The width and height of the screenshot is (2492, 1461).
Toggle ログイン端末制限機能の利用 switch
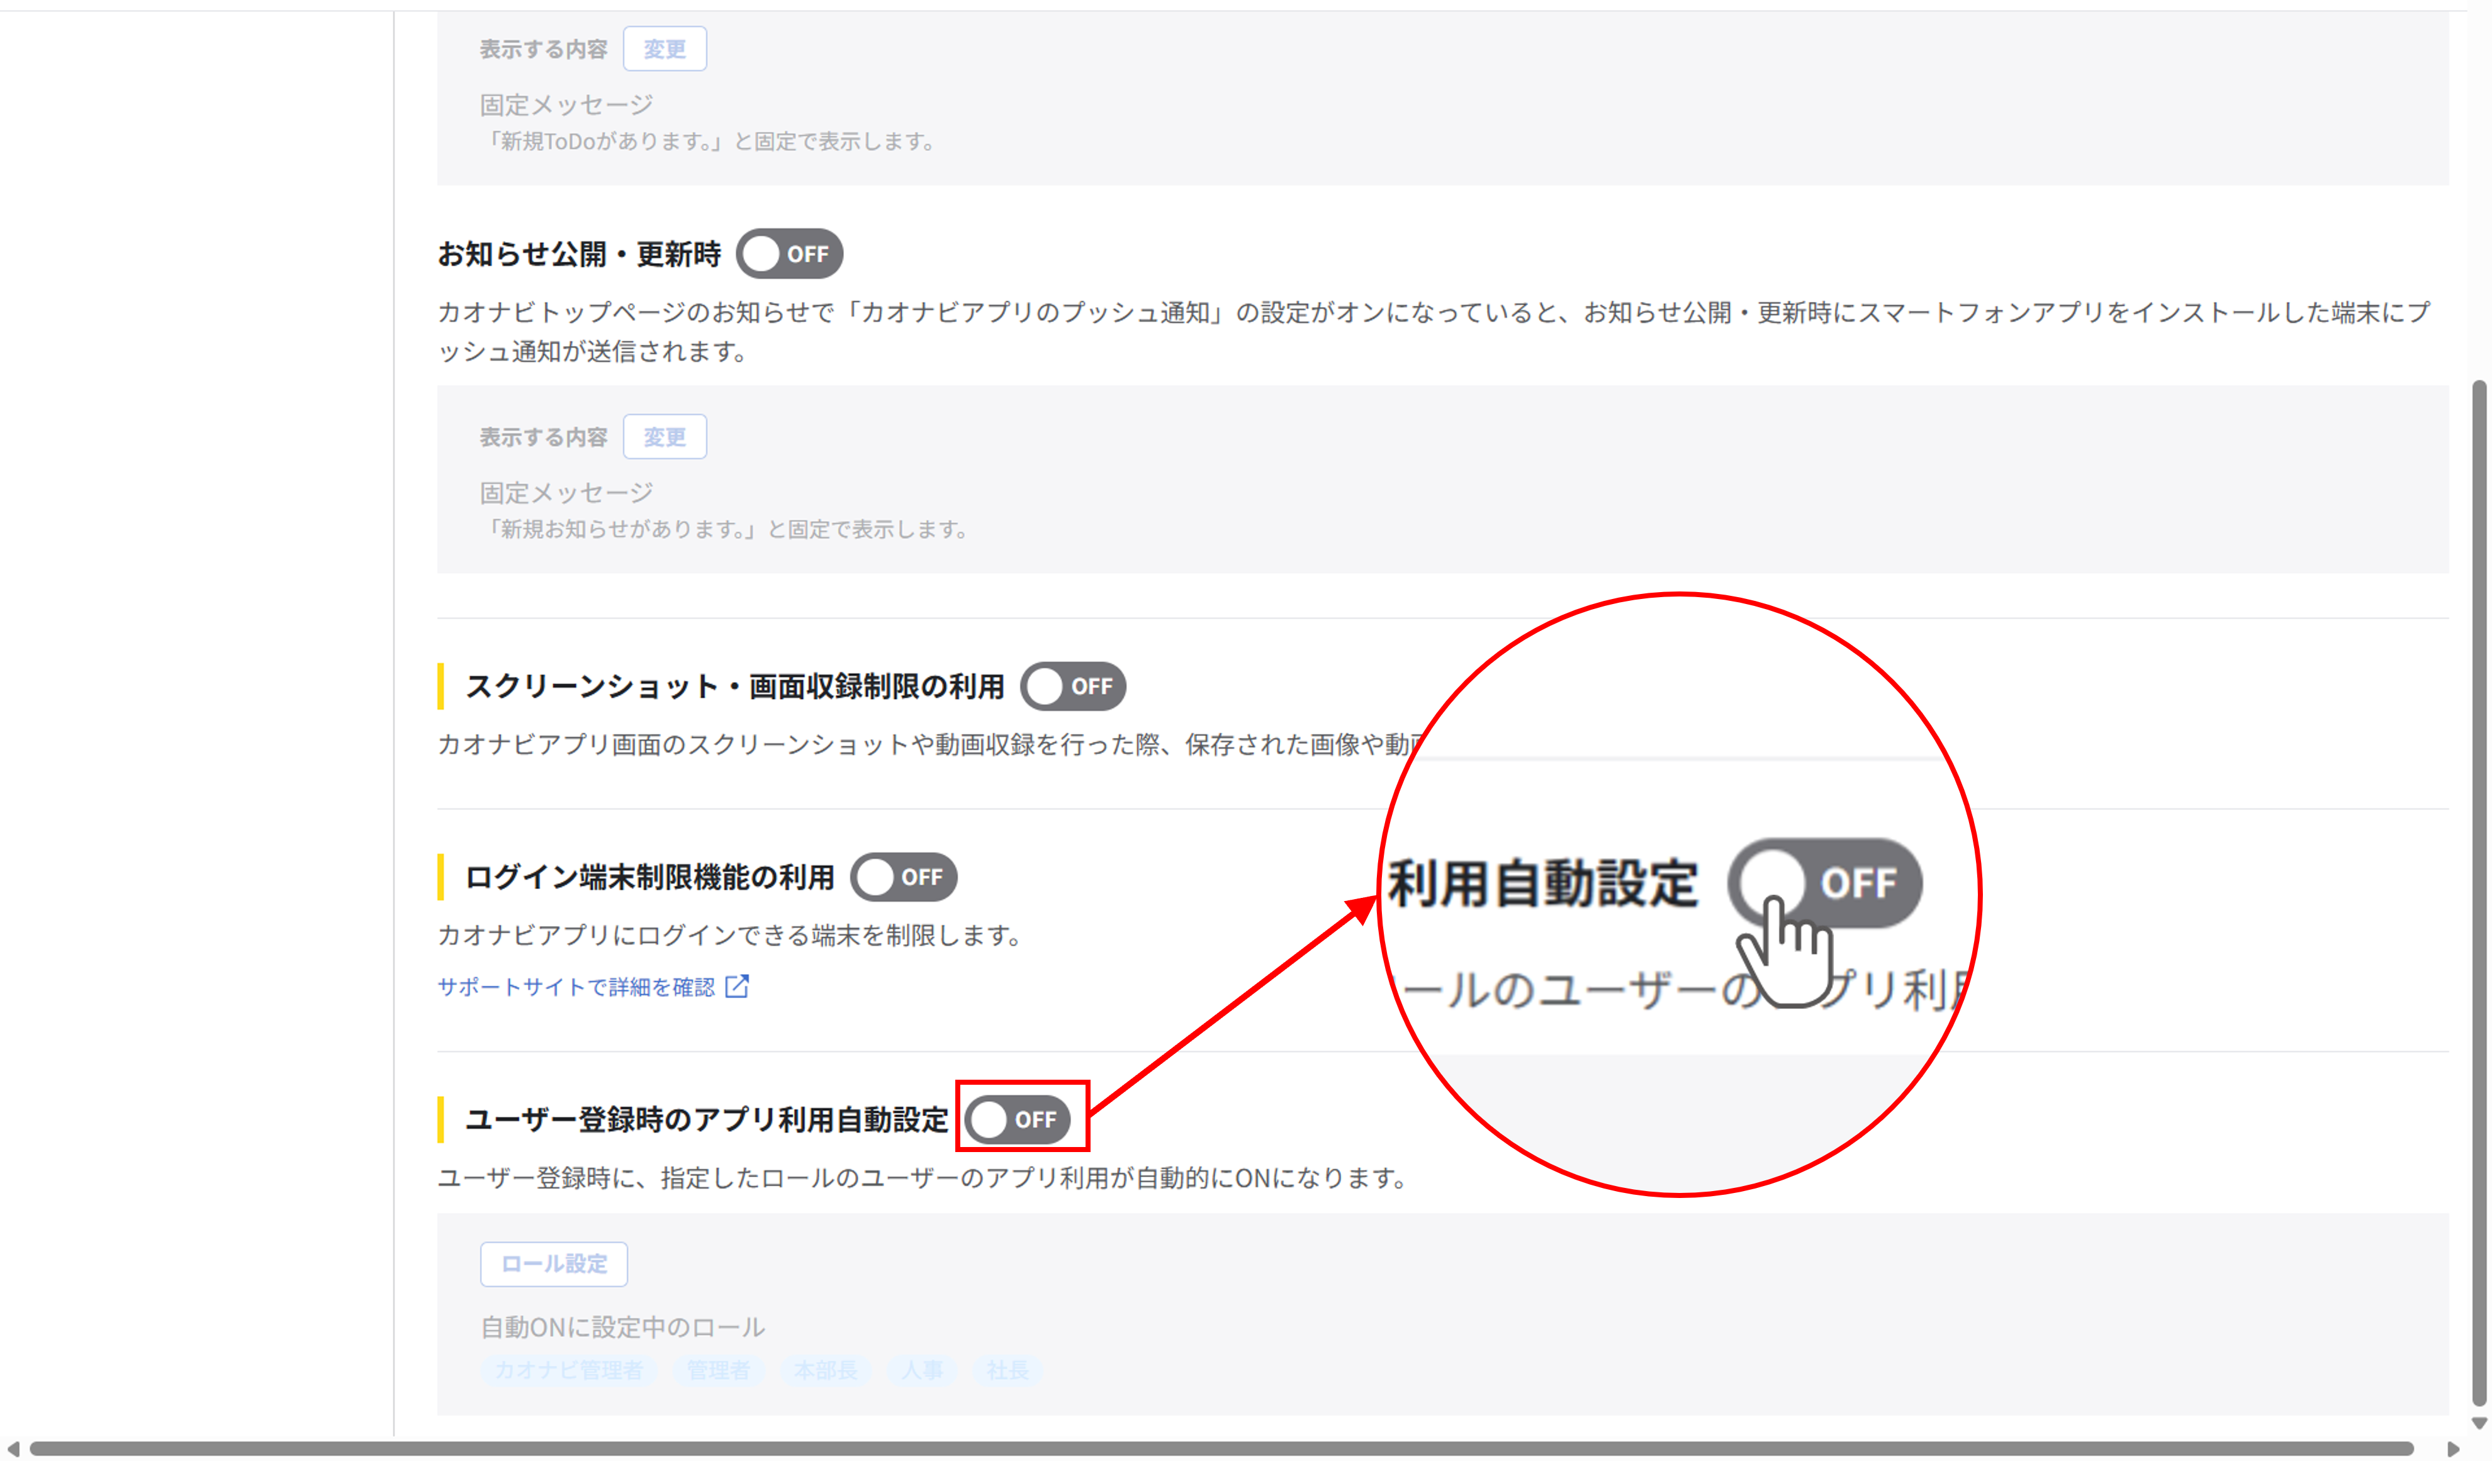[x=904, y=877]
